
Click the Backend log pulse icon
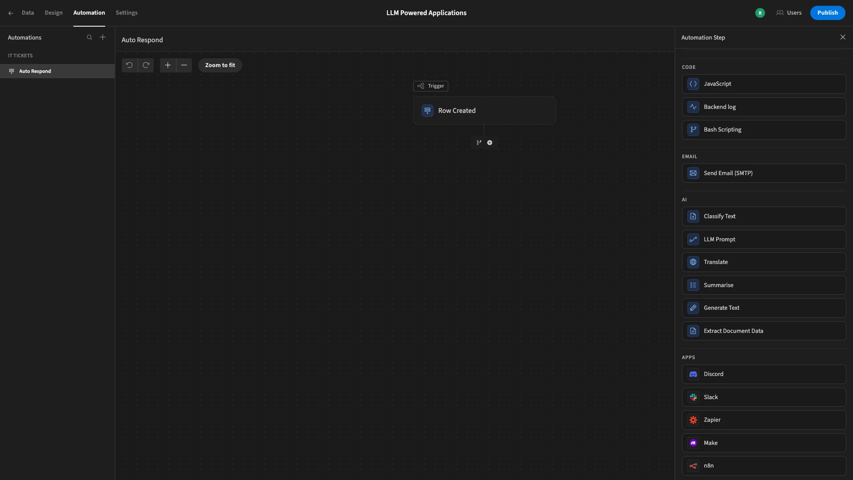(693, 107)
